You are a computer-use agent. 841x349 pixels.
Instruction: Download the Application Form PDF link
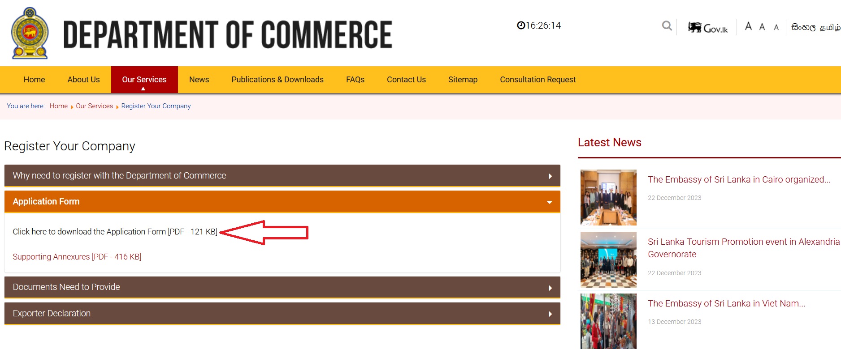coord(115,232)
